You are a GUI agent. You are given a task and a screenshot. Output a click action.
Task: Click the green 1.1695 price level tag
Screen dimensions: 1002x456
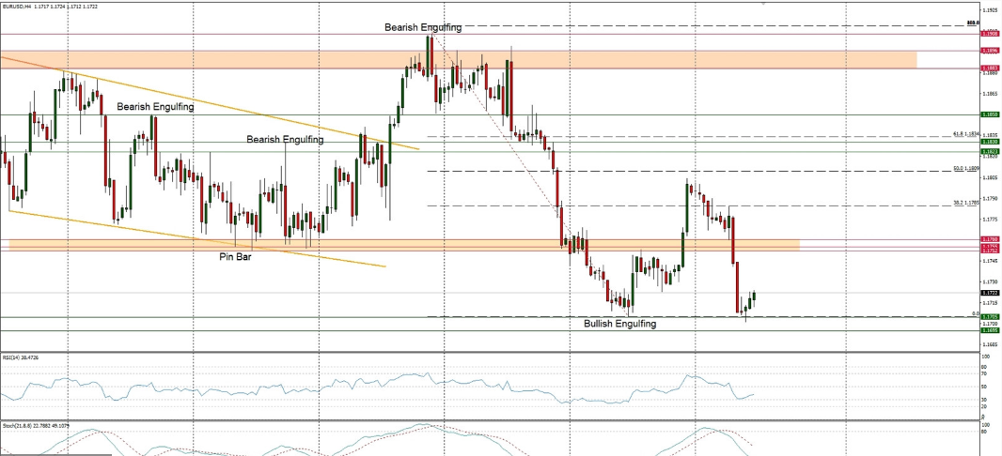[989, 330]
